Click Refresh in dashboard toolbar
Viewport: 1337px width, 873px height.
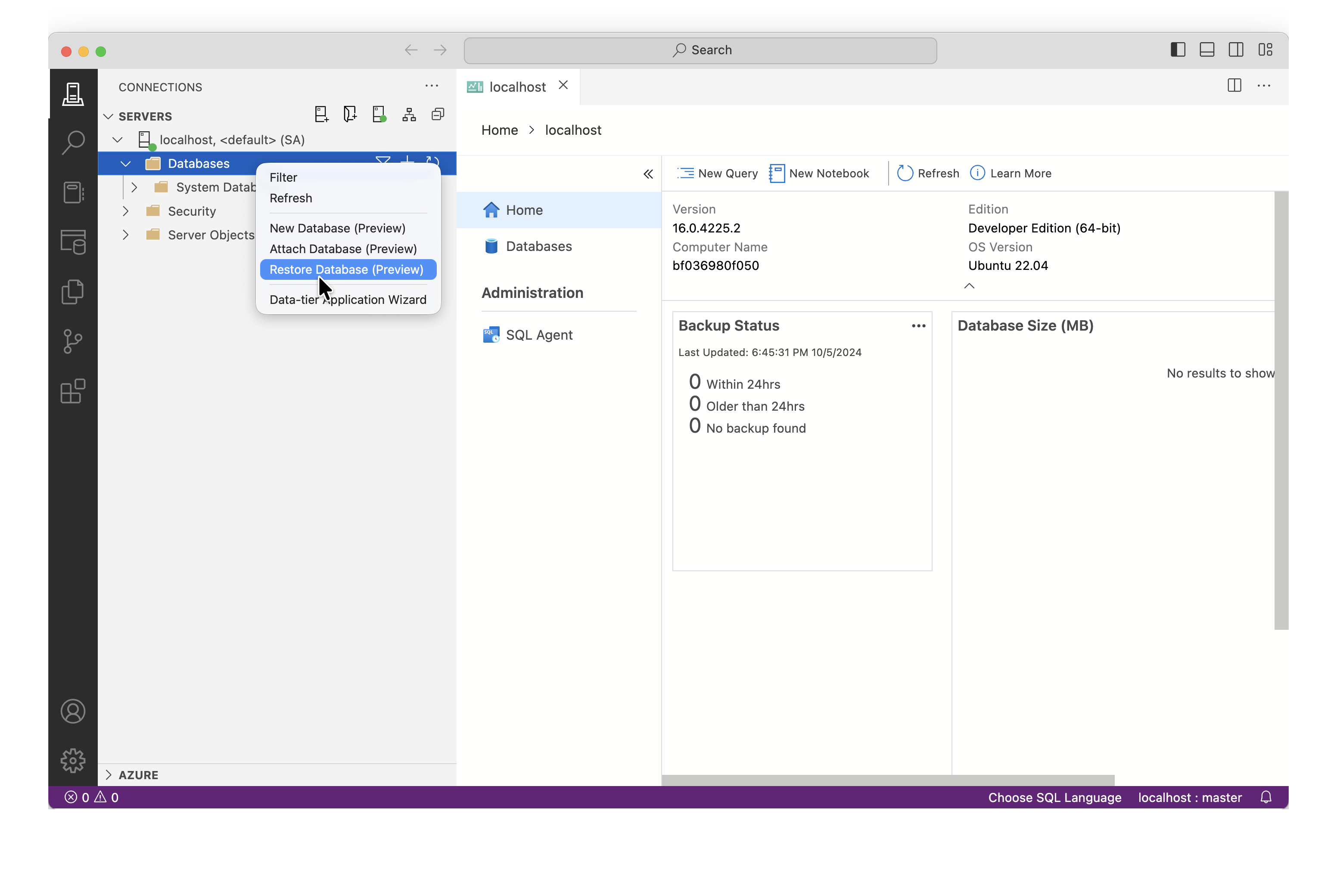click(928, 173)
